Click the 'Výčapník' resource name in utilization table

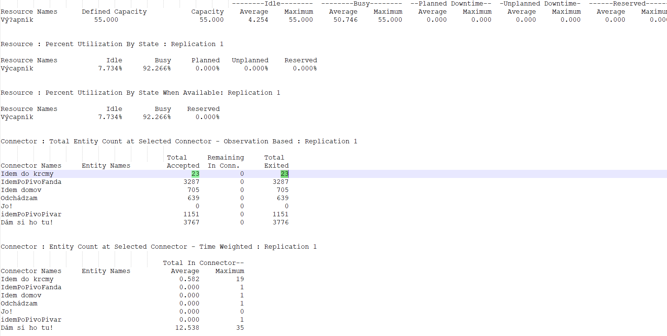[17, 68]
